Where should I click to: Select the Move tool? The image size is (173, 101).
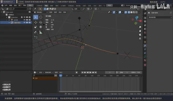(x=36, y=22)
